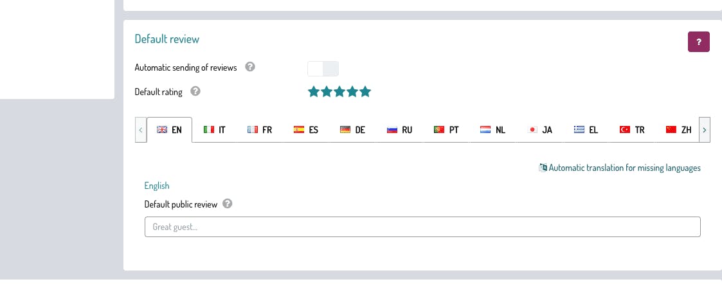Click Automatic translation for missing languages link
Viewport: 722px width, 293px height.
pos(620,168)
